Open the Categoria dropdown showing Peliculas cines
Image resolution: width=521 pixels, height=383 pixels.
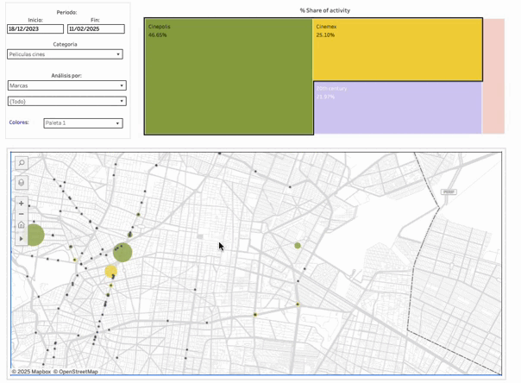tap(65, 54)
